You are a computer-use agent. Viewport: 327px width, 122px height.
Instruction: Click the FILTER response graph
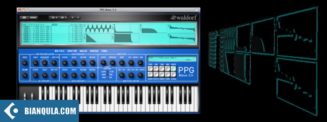154,28
